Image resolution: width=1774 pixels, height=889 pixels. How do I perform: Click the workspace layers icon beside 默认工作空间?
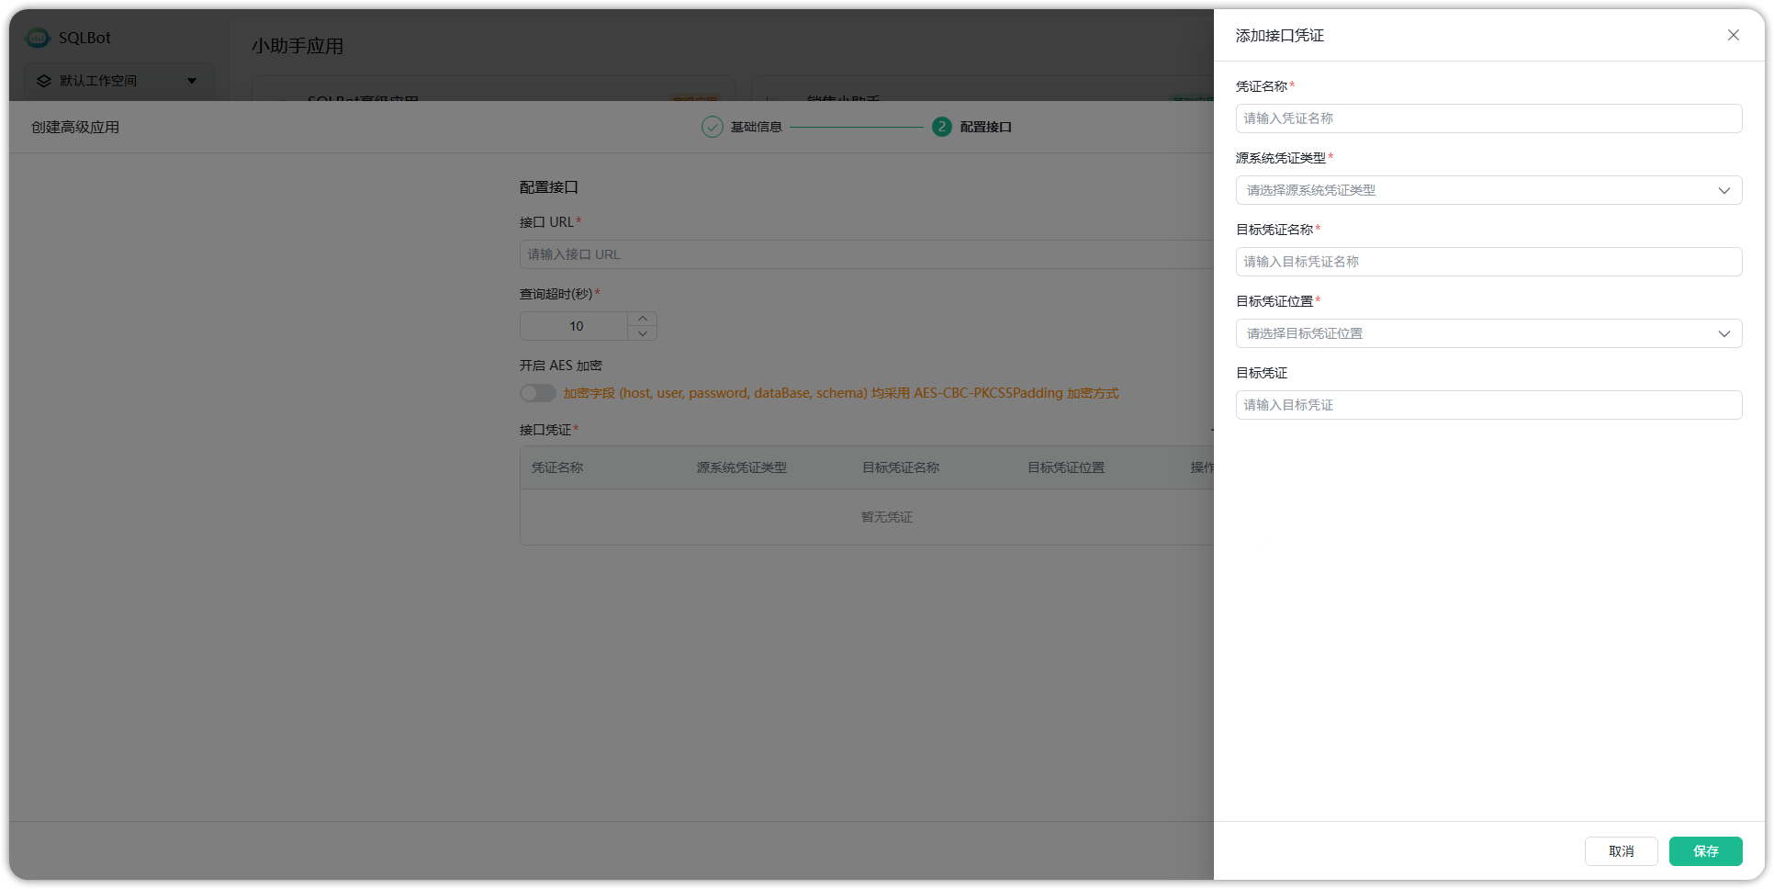tap(42, 80)
